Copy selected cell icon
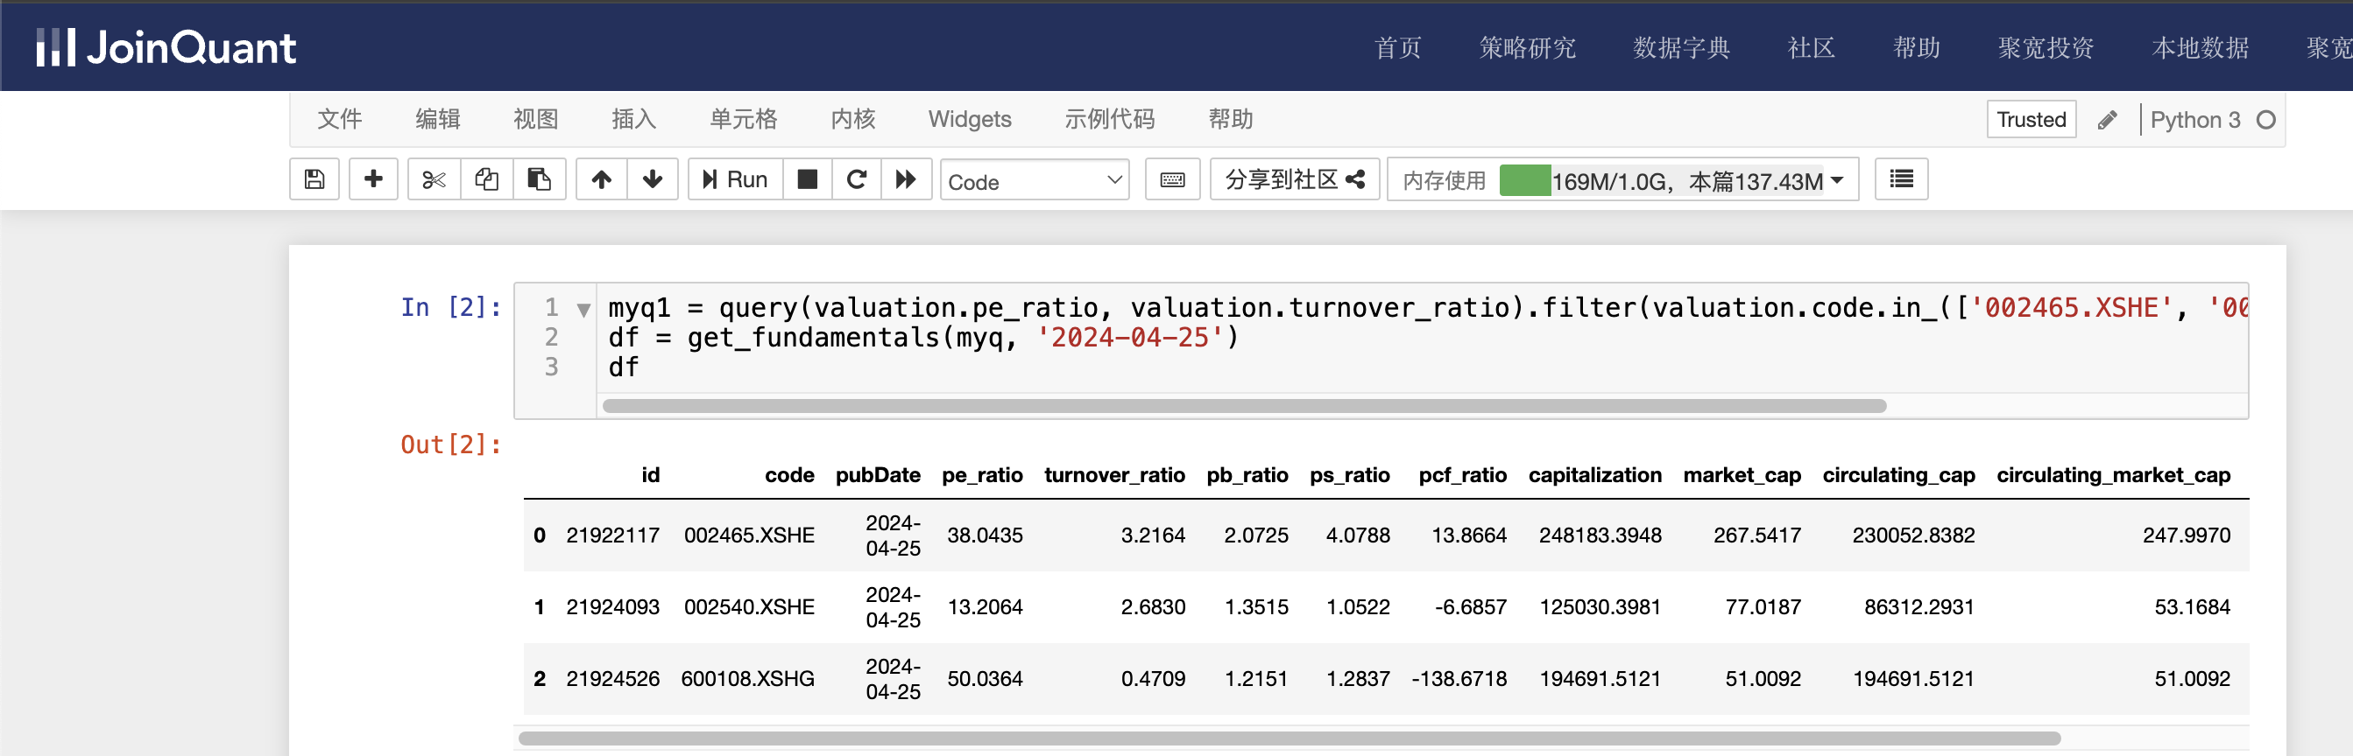This screenshot has width=2353, height=756. pyautogui.click(x=487, y=179)
